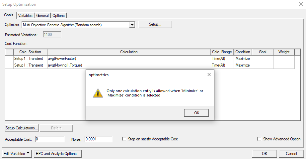Click Maximize condition for avg(Moving1.Torque) row
Image resolution: width=306 pixels, height=159 pixels.
[243, 65]
